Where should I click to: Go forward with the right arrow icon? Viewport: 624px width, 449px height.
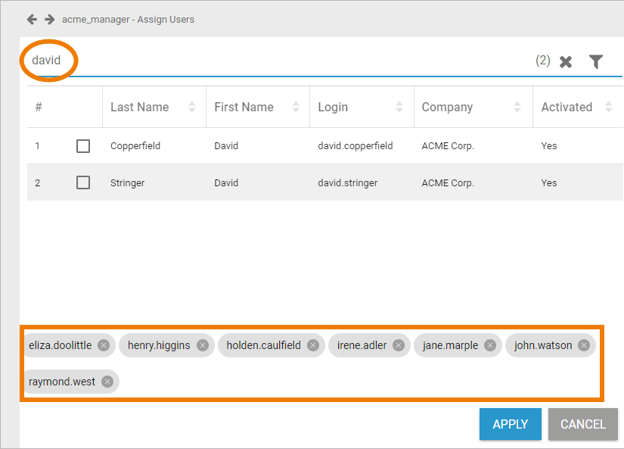[x=50, y=19]
